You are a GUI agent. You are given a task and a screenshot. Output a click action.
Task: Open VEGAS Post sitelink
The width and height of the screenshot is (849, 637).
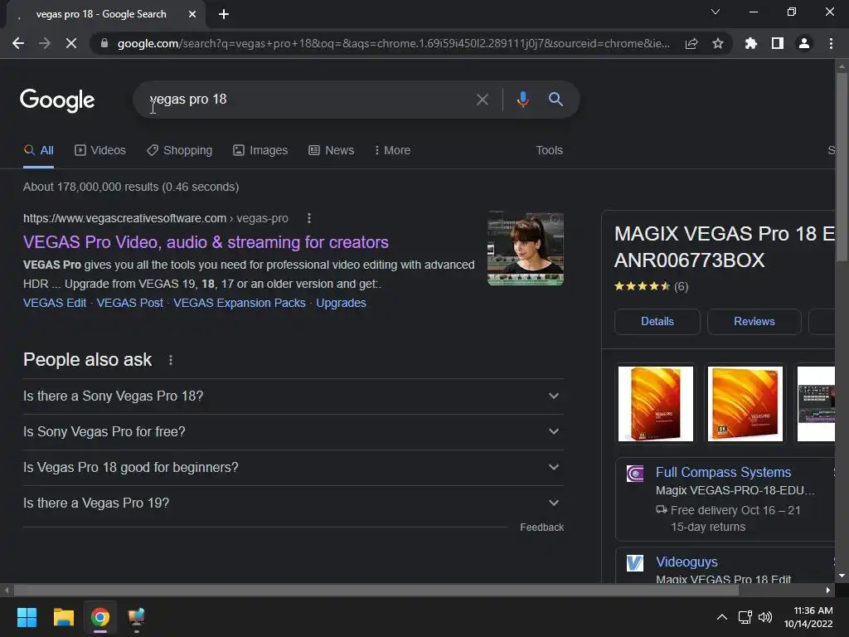pos(130,303)
